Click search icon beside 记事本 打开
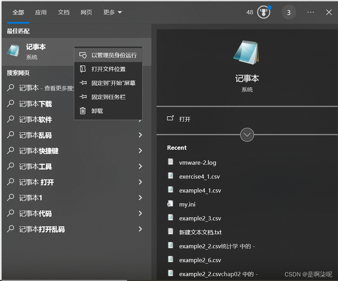The image size is (338, 281). point(10,182)
